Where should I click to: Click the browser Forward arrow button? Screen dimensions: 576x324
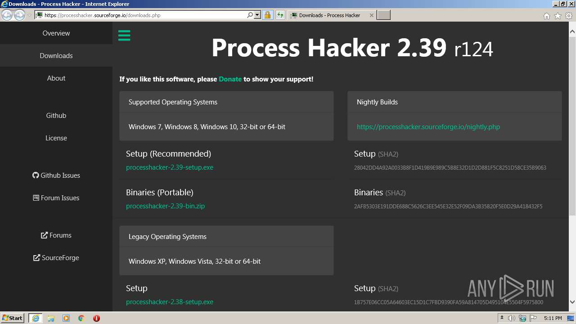[x=19, y=15]
